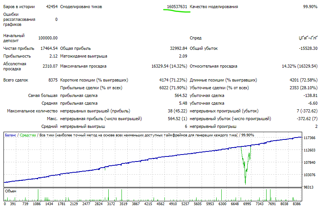Select the average consecutive losses value 2
Image resolution: width=325 pixels, height=209 pixels.
click(316, 126)
